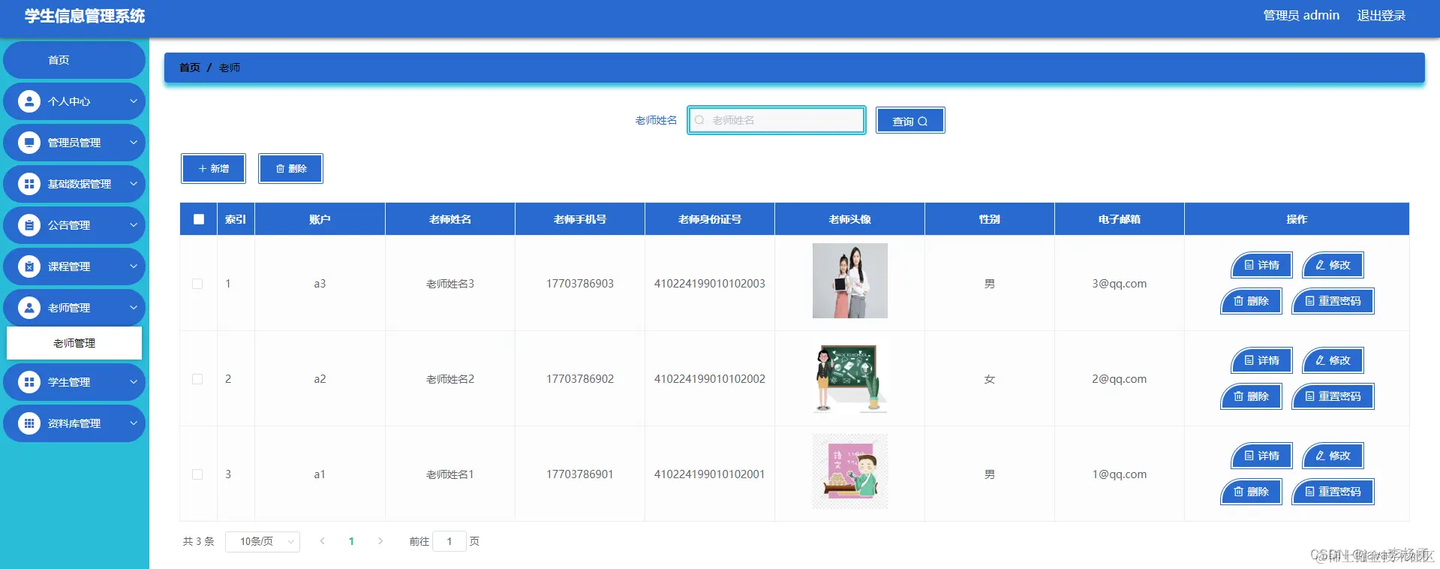This screenshot has height=569, width=1440.
Task: Delete teacher a2 row
Action: (1251, 396)
